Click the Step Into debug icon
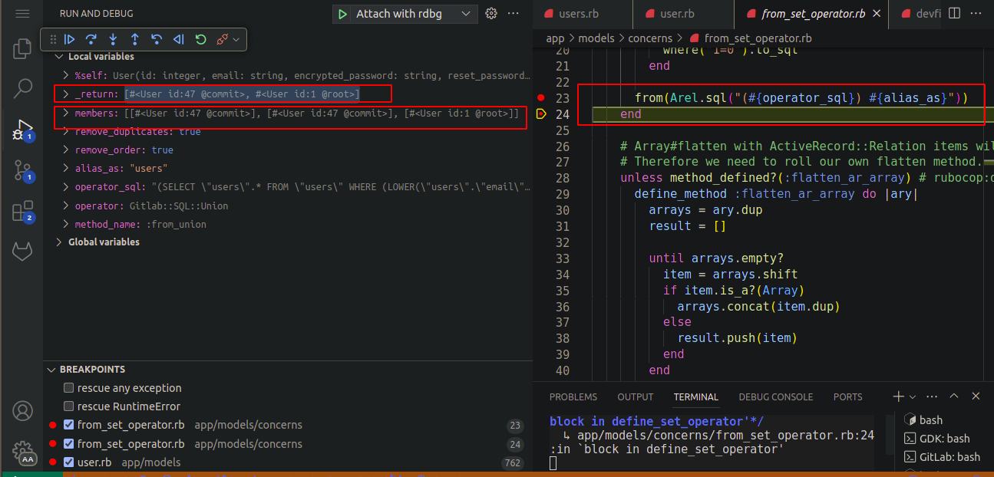This screenshot has height=477, width=994. click(113, 39)
